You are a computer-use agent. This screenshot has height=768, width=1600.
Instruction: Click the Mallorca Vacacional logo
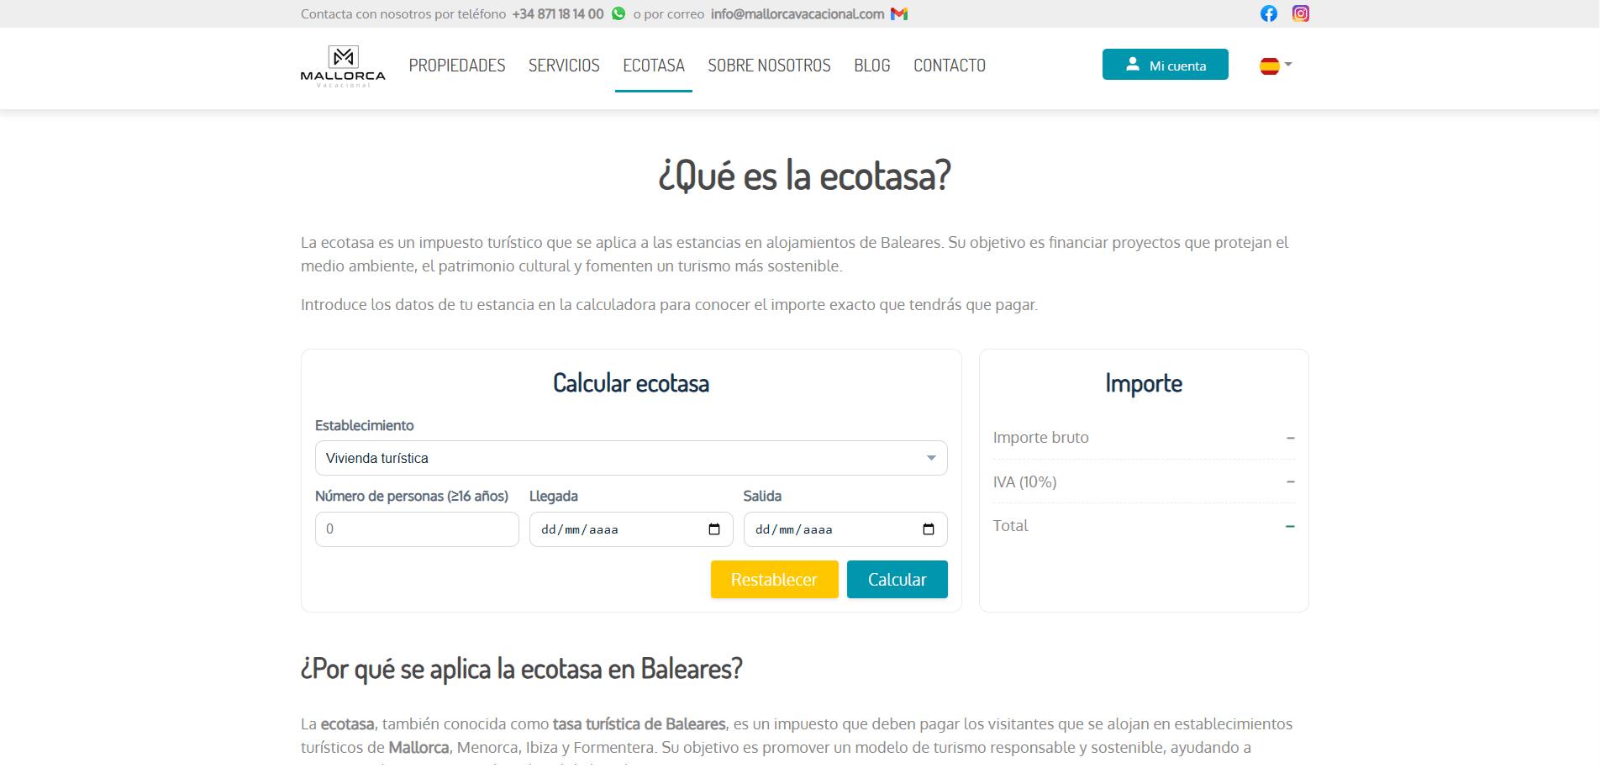[x=343, y=66]
